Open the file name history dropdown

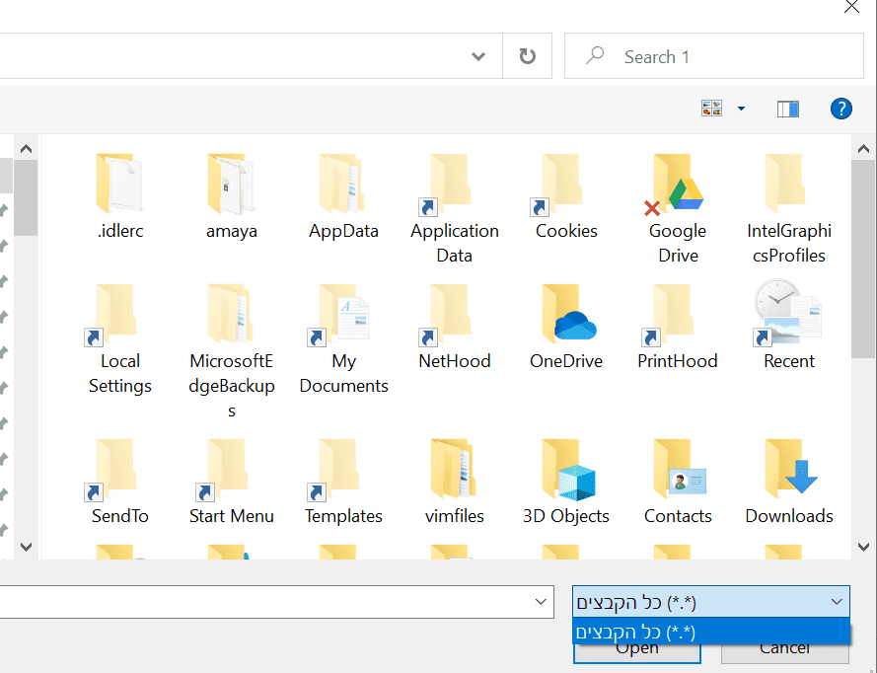coord(540,601)
